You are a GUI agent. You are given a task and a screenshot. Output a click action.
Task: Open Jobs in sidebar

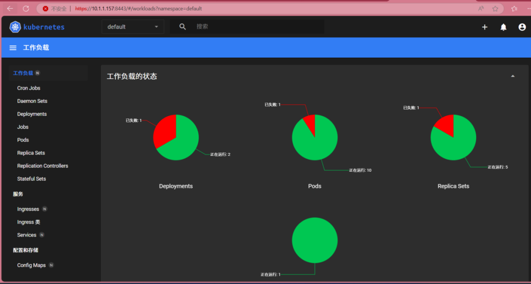tap(23, 127)
